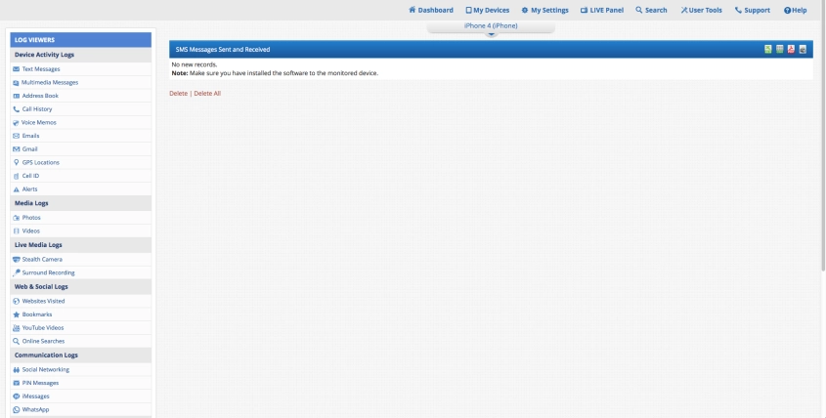This screenshot has height=418, width=826.
Task: Open the Address Book icon
Action: (17, 96)
